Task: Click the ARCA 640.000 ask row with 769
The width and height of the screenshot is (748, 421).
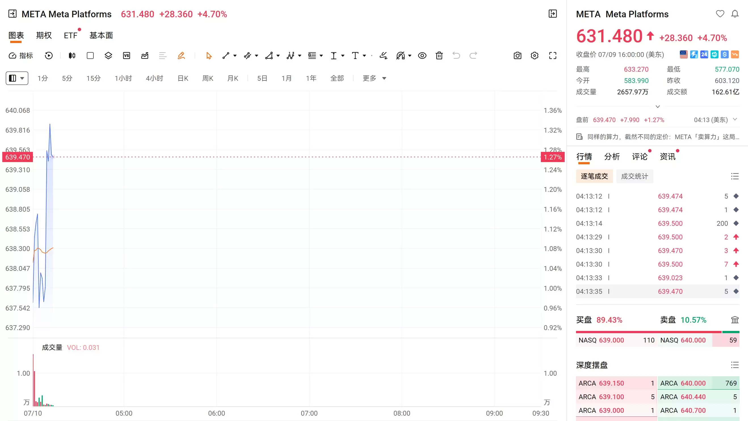Action: tap(699, 383)
